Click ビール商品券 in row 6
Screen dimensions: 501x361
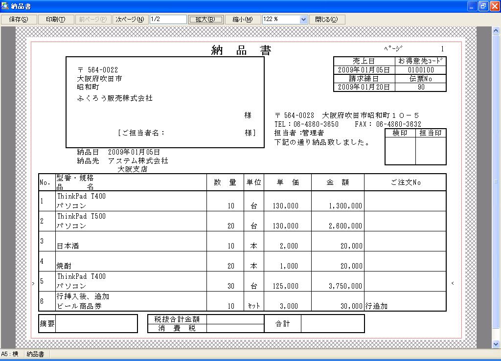point(79,306)
